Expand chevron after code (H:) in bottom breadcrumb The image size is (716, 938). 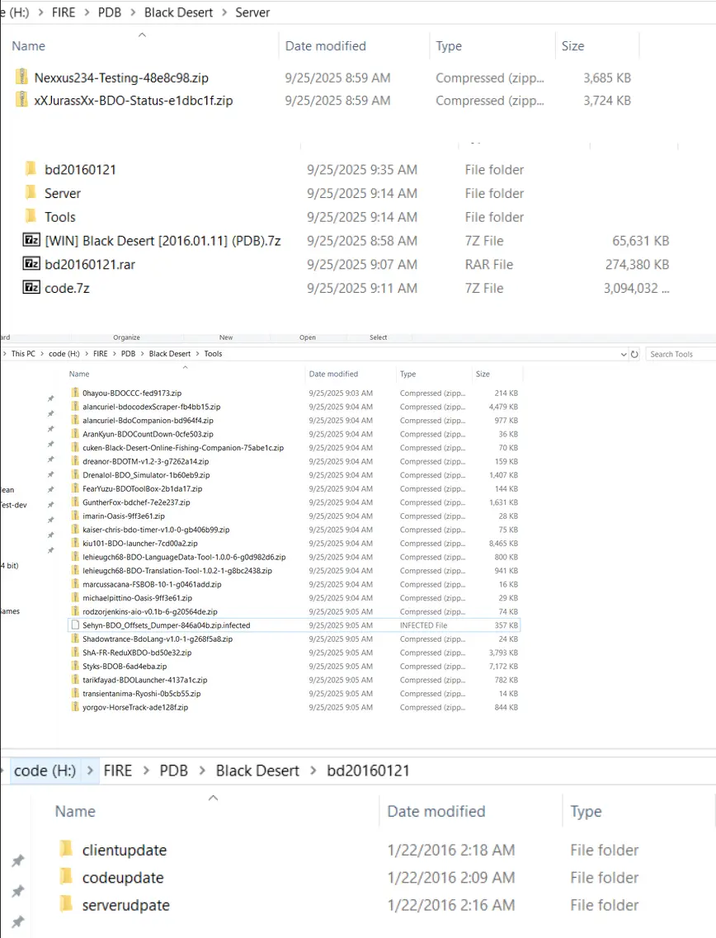tap(90, 771)
